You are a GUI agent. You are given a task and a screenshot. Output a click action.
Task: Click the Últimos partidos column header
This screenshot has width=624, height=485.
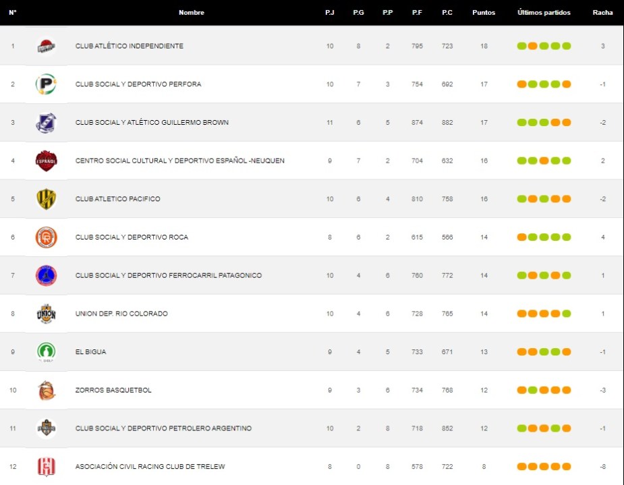(x=544, y=13)
